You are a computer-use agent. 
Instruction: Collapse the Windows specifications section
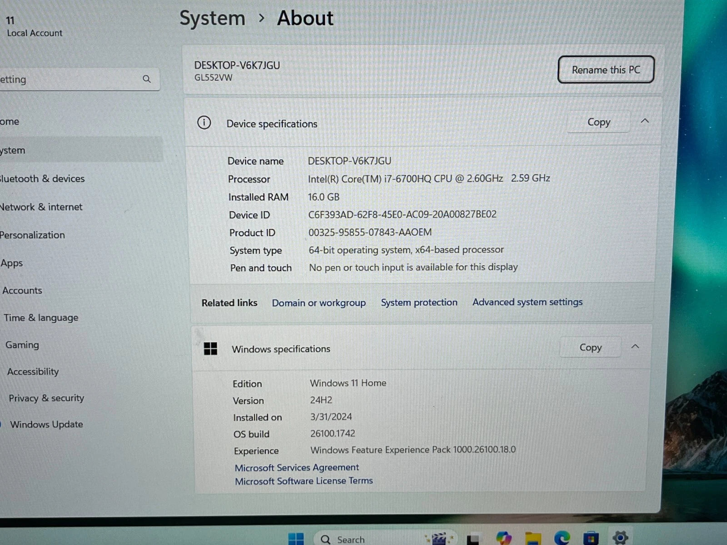point(635,347)
